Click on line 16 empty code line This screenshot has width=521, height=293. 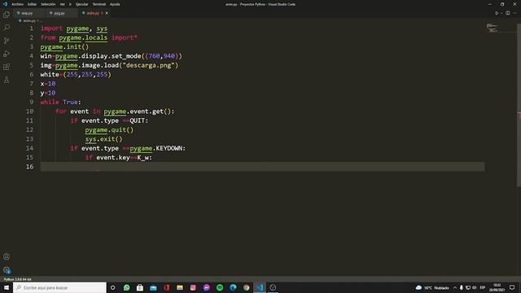pos(262,167)
